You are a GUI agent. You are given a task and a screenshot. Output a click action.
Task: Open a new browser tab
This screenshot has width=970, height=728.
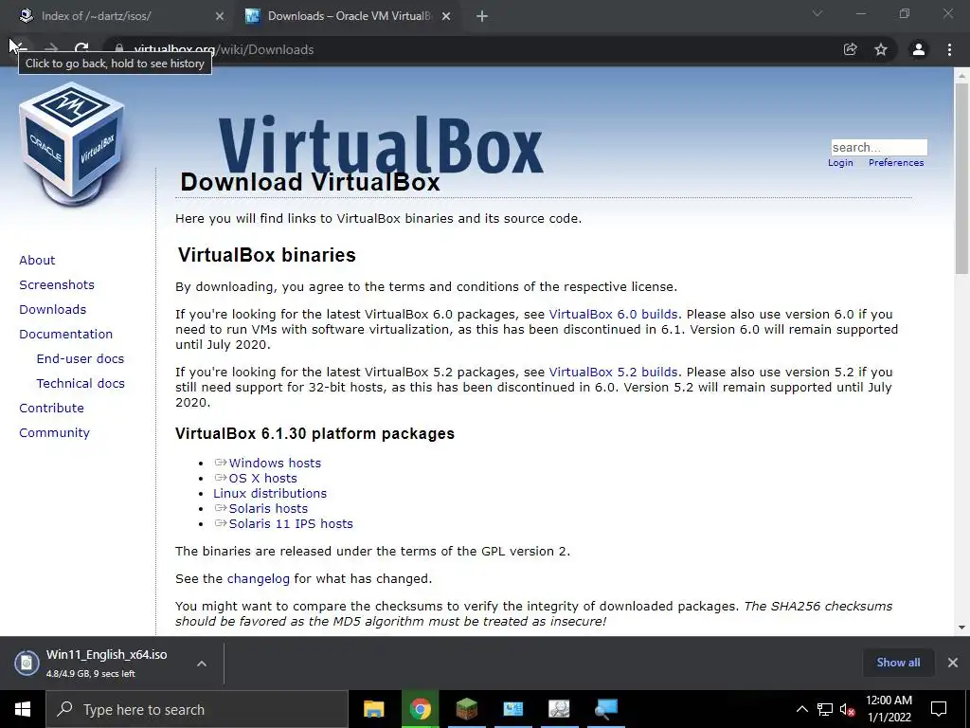tap(482, 17)
